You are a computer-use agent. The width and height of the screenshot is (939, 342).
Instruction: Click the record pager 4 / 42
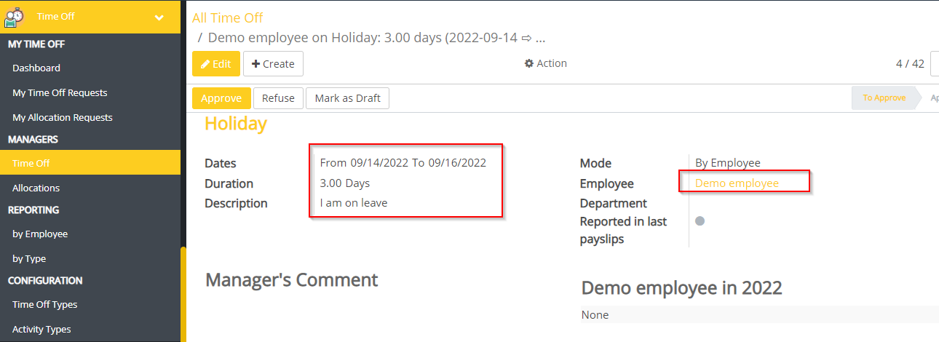(910, 64)
